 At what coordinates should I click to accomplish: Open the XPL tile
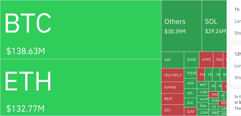(x=190, y=93)
